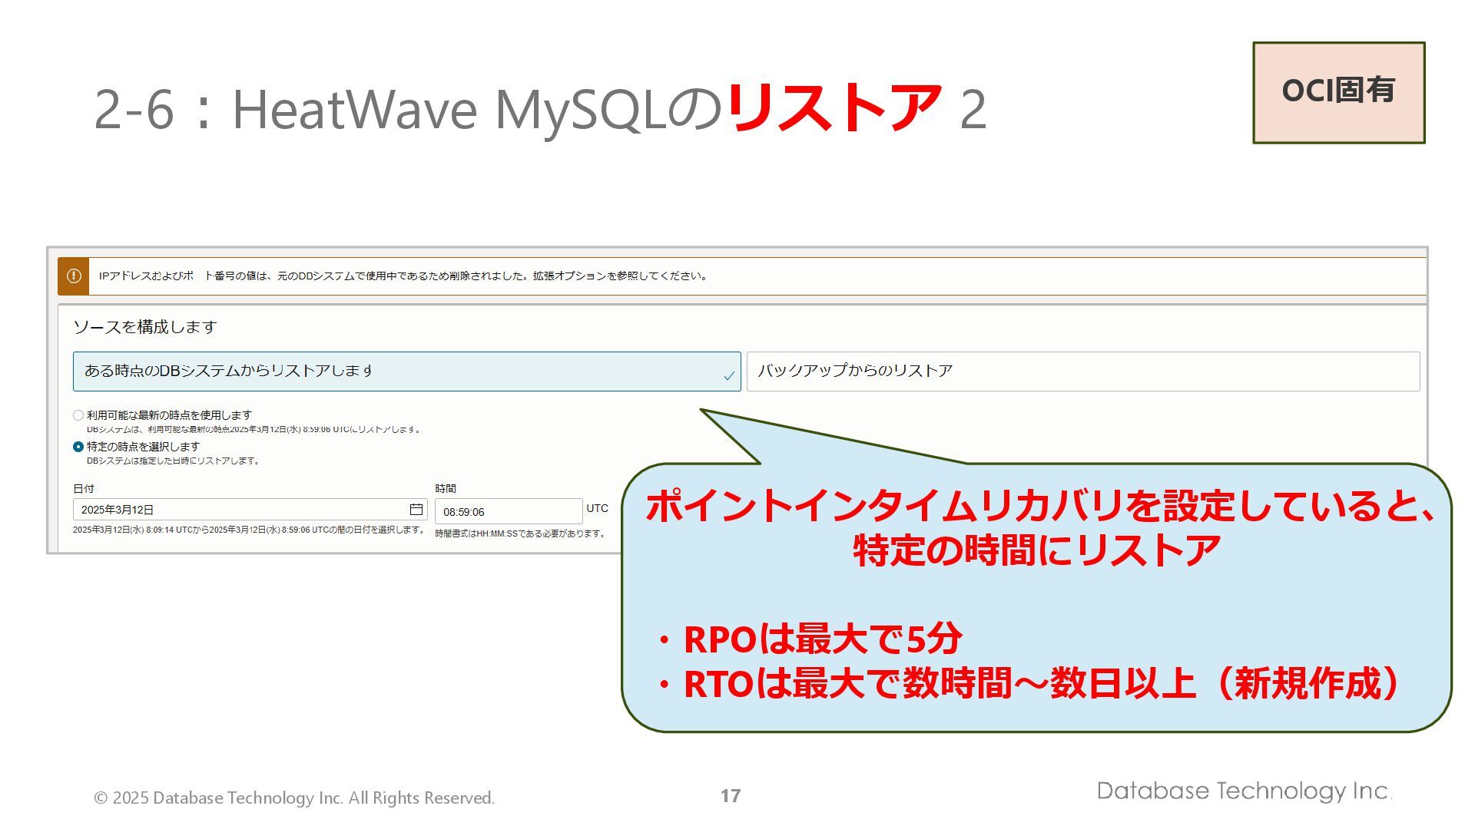Click 'DBシステムは指定した日時にリストアします' description

174,461
